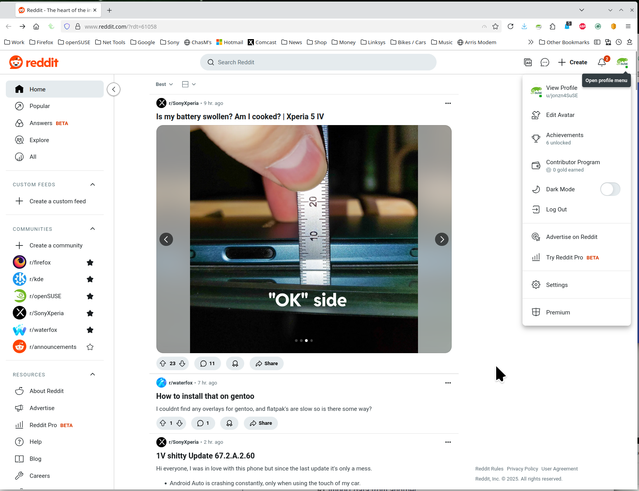Click the Create post button
Image resolution: width=639 pixels, height=491 pixels.
pyautogui.click(x=572, y=62)
